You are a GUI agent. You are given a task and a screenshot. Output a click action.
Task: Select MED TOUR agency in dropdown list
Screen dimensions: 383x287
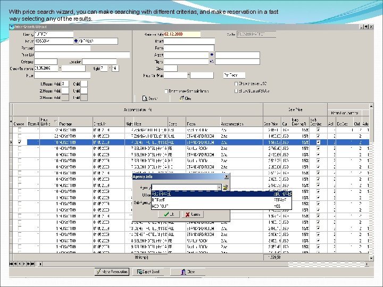[221, 206]
